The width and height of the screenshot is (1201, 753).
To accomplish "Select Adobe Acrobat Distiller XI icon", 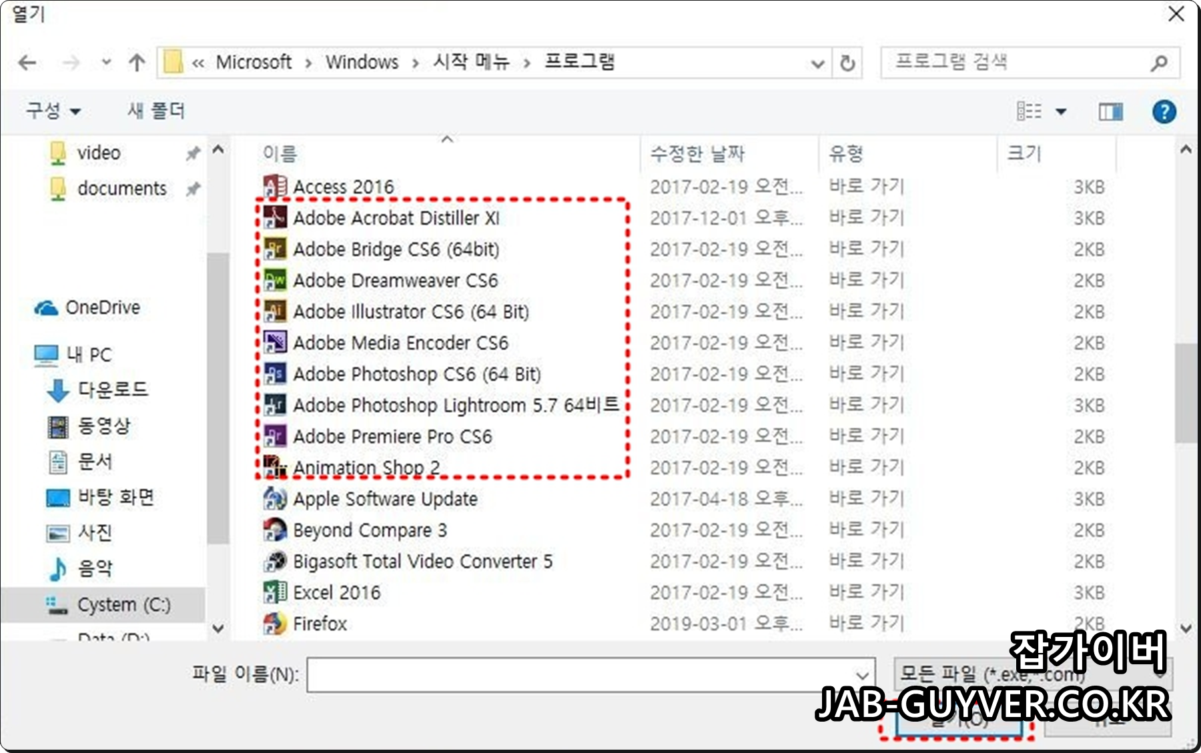I will (275, 217).
